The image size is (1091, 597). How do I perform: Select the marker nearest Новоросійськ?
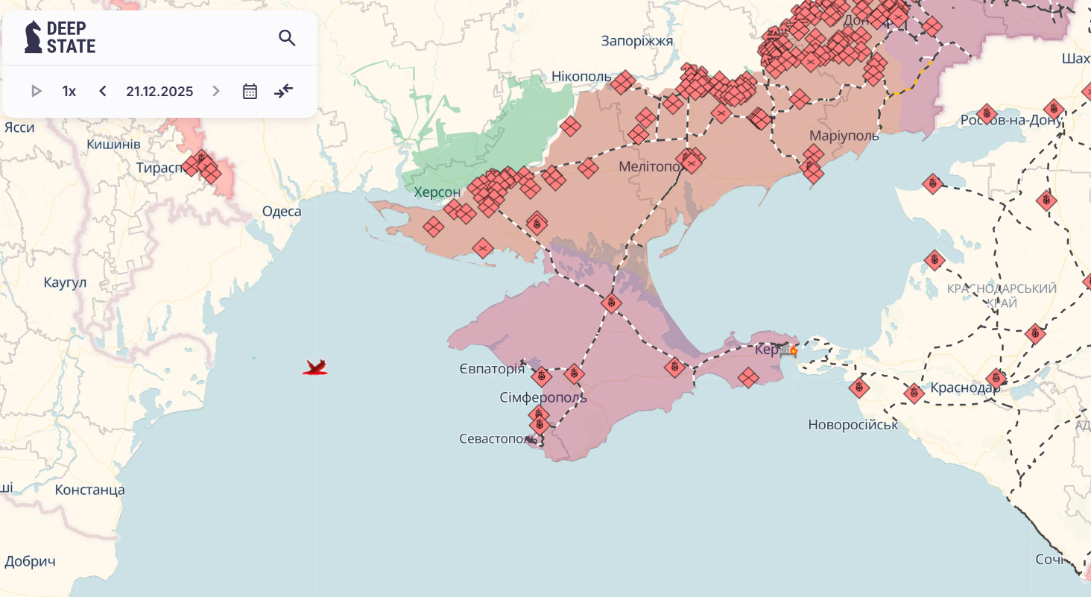859,388
